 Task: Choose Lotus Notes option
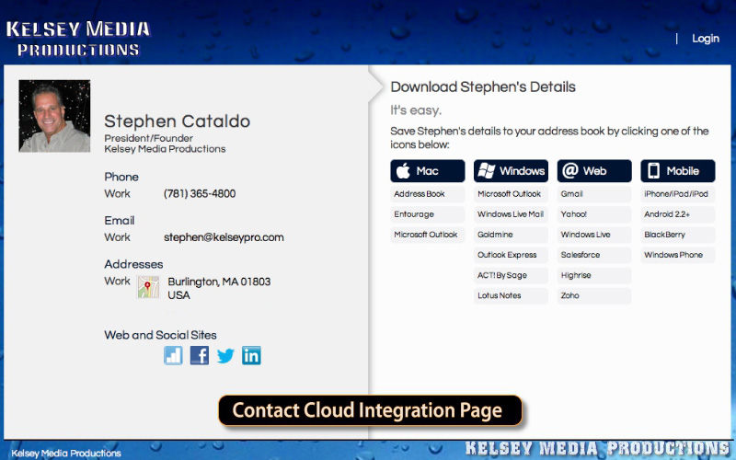click(x=511, y=295)
